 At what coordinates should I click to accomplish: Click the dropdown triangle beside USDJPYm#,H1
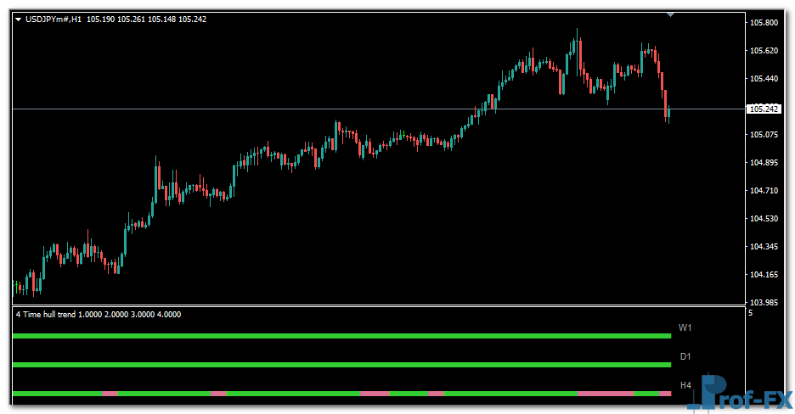pyautogui.click(x=19, y=19)
